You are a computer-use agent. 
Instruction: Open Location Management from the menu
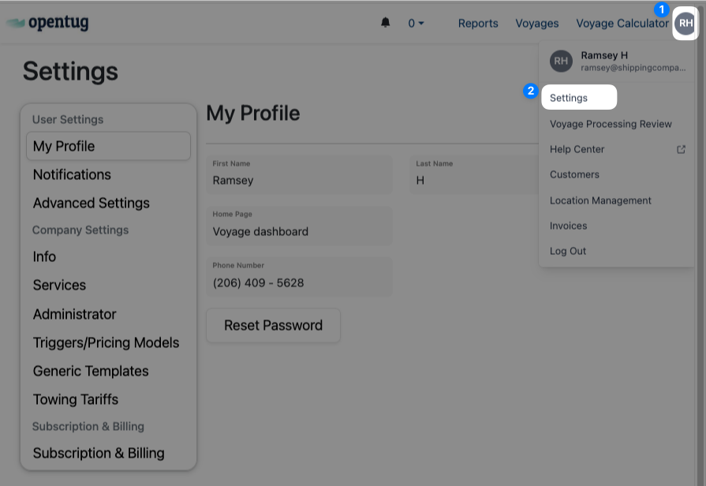point(600,200)
